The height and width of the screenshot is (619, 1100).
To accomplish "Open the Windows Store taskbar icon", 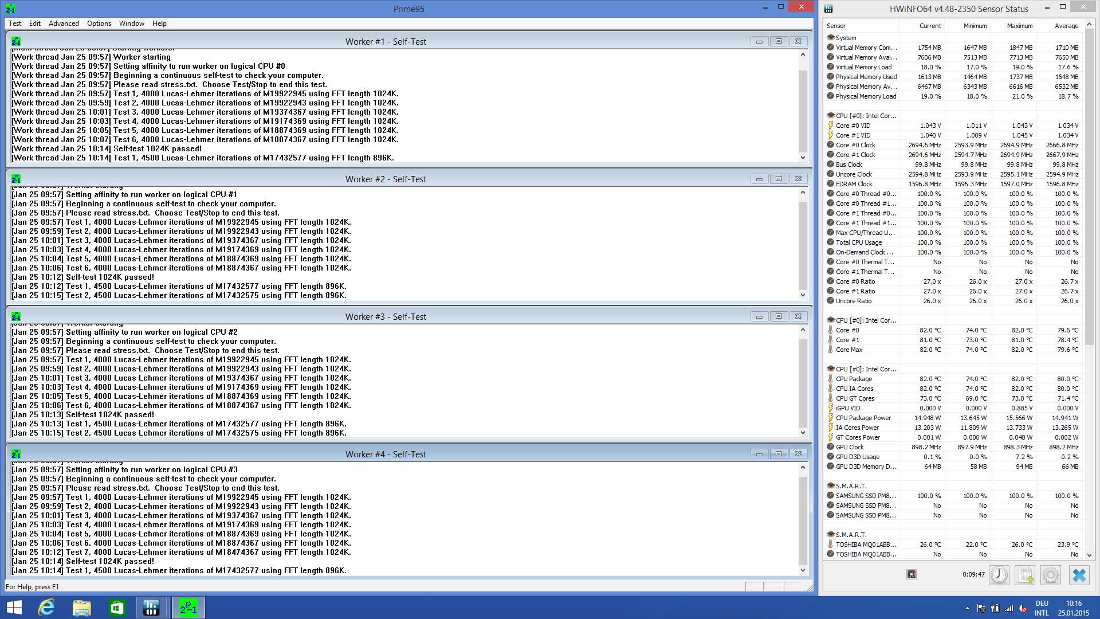I will pos(117,608).
